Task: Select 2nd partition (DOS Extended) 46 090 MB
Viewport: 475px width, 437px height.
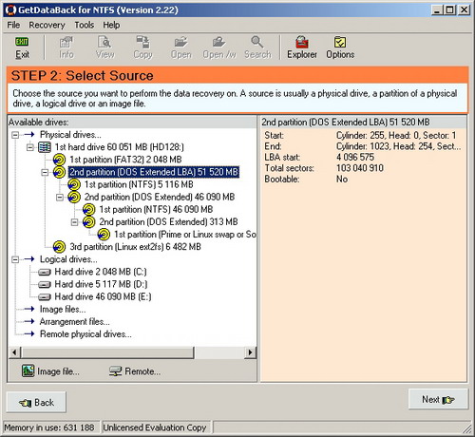Action: pos(160,197)
